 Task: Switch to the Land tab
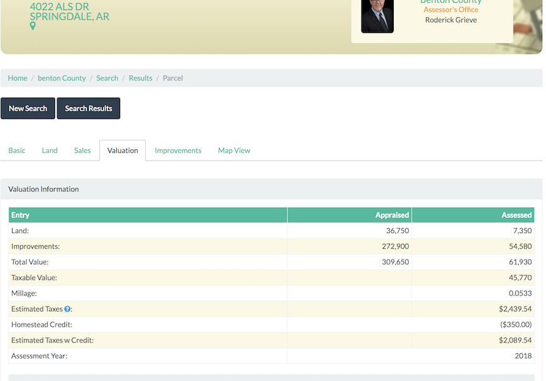[x=49, y=150]
